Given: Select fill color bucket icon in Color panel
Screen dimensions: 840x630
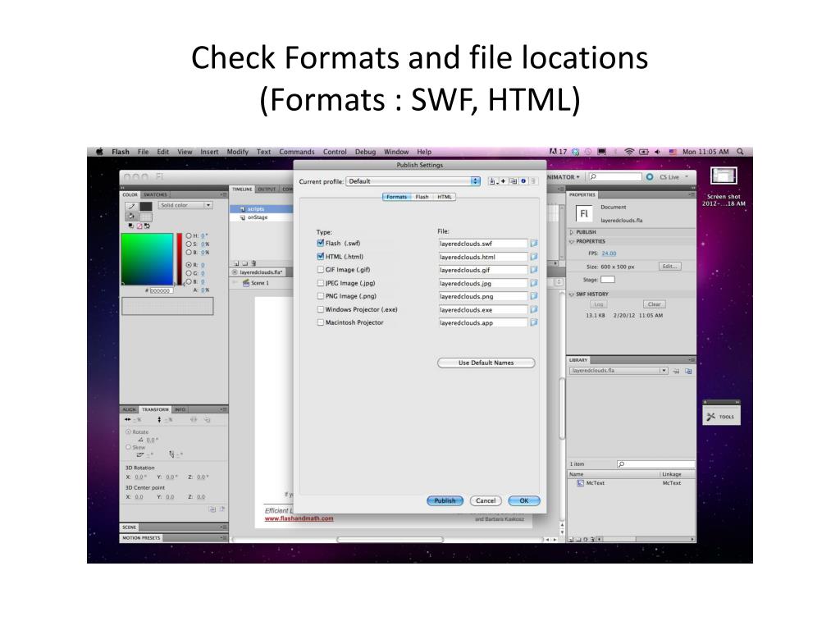Looking at the screenshot, I should click(x=131, y=217).
